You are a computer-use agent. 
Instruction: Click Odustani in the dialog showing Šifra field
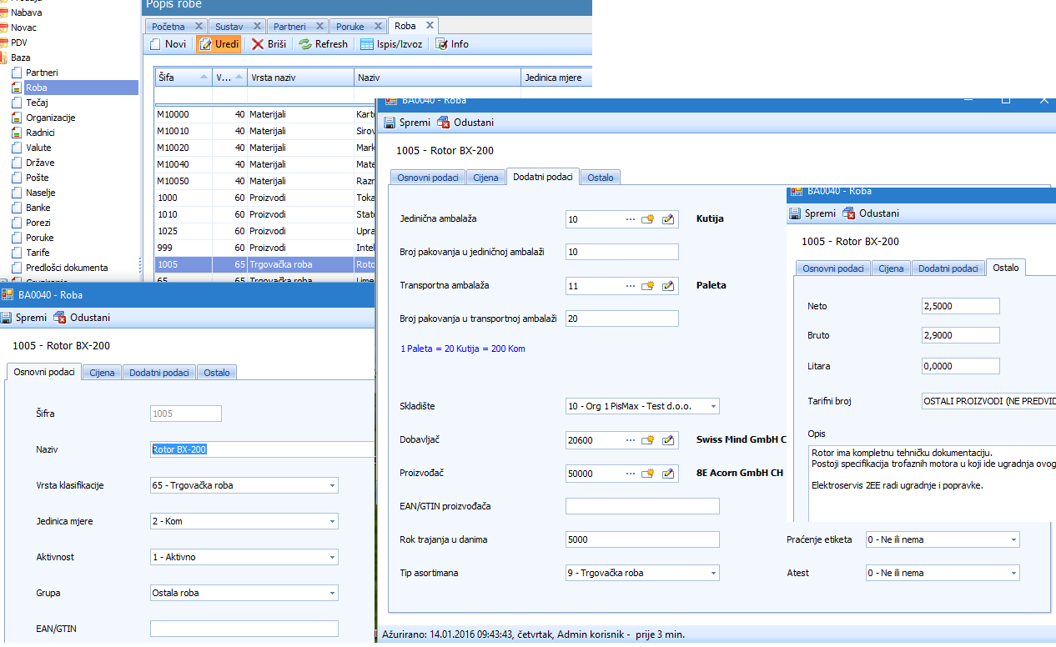(x=82, y=318)
